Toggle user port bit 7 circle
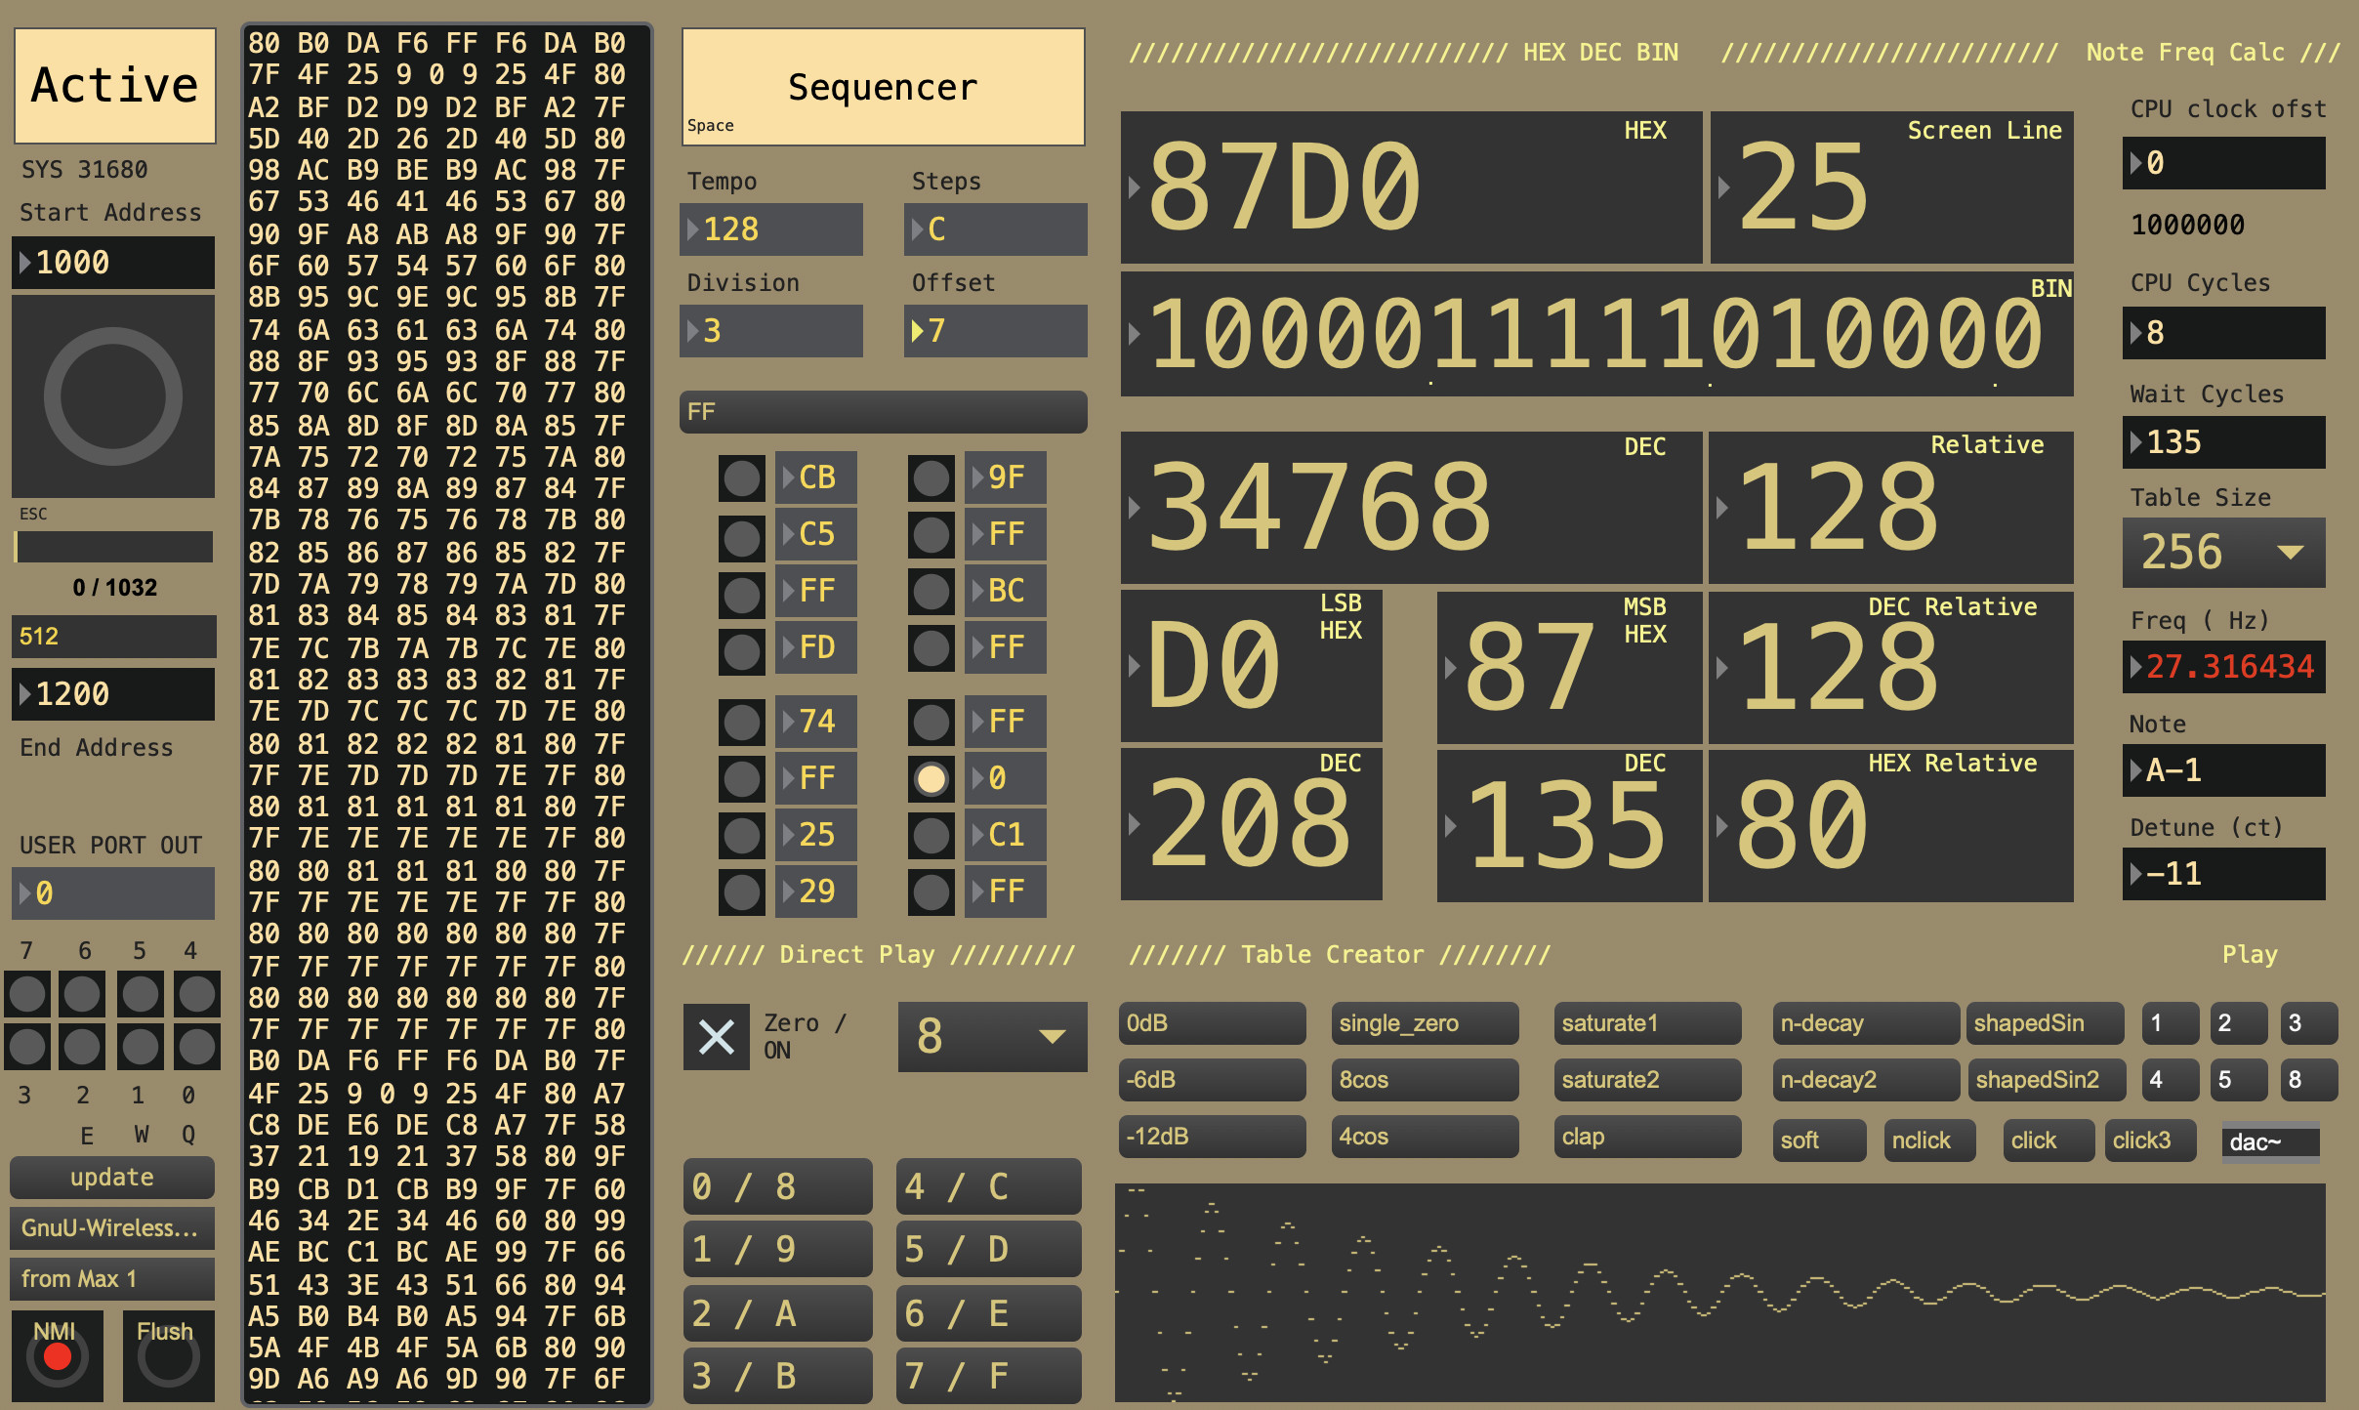 27,994
